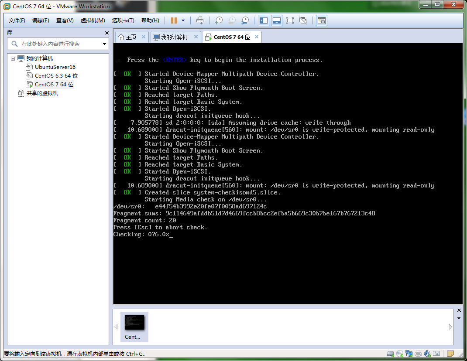Click the VMware Workstation title bar icon
This screenshot has height=361, width=467.
tap(7, 6)
